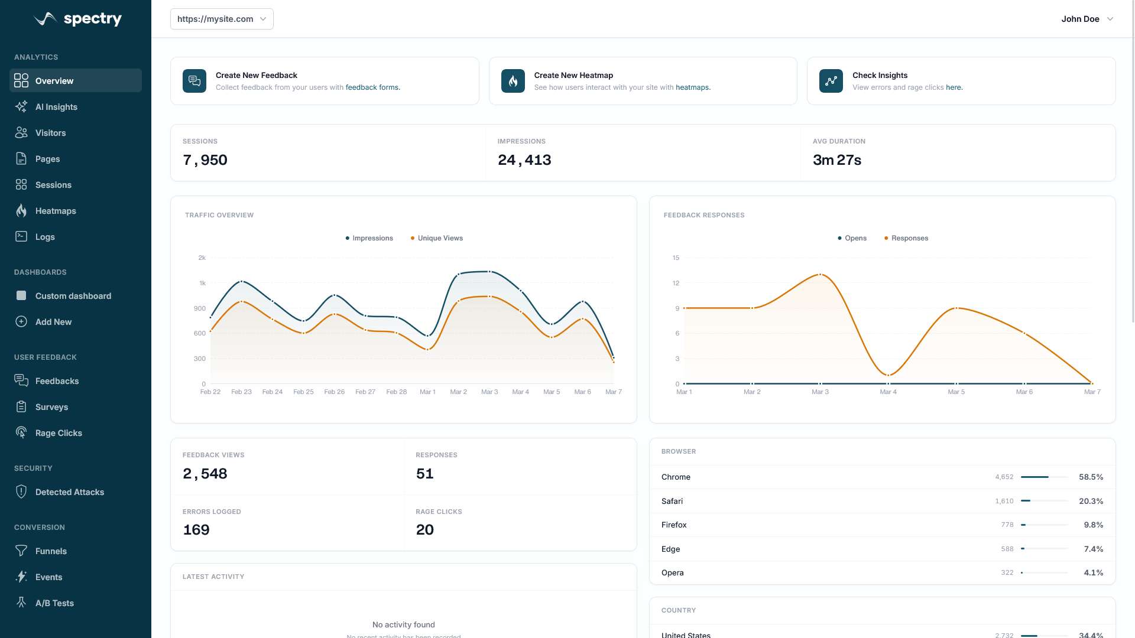Screen dimensions: 1135x638
Task: Click the Create New Feedback chat icon
Action: click(x=194, y=81)
